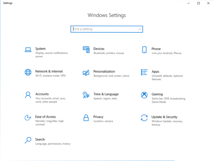Click the System laptop icon
The image size is (213, 161).
[x=28, y=50]
